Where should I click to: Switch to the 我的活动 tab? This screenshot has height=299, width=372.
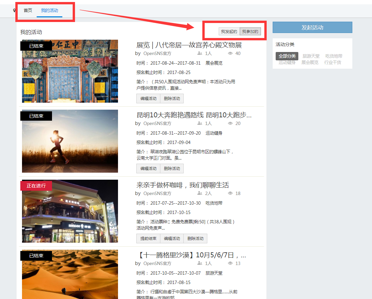pos(50,10)
